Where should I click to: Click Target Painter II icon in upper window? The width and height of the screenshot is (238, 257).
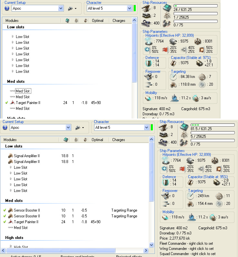click(x=13, y=103)
